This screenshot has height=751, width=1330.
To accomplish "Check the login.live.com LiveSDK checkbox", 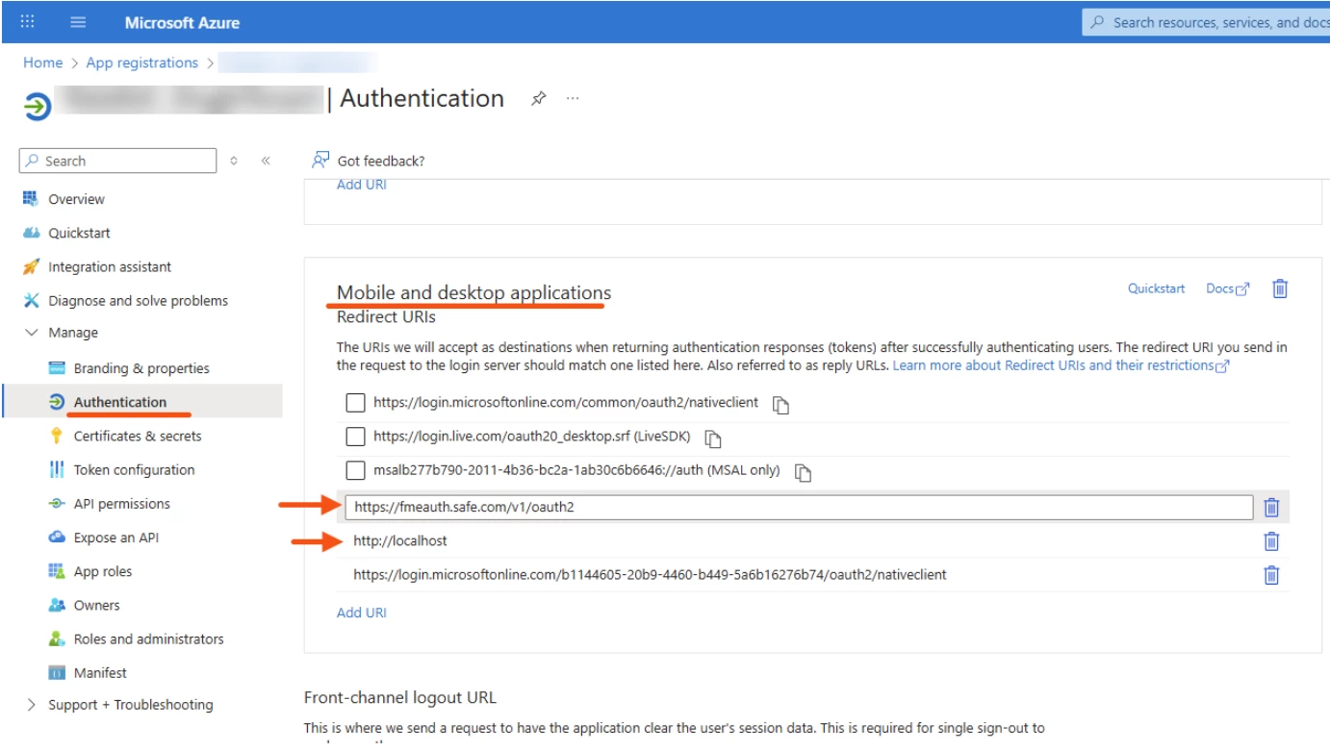I will (355, 437).
